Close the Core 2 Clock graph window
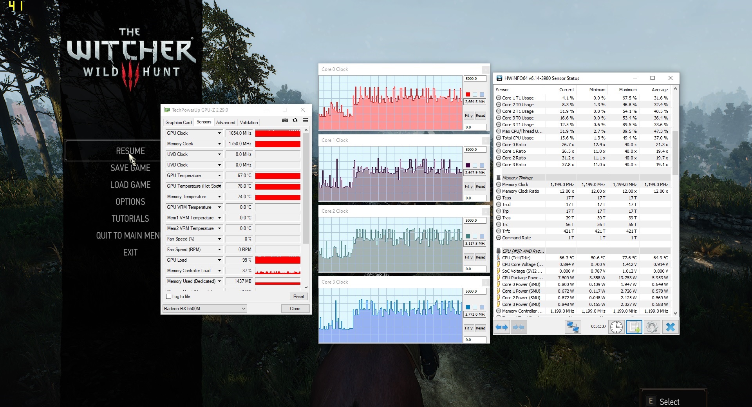The image size is (752, 407). tap(486, 211)
